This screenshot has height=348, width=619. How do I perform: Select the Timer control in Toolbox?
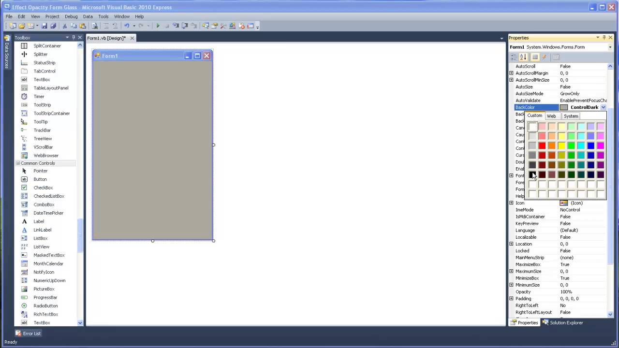(x=39, y=96)
